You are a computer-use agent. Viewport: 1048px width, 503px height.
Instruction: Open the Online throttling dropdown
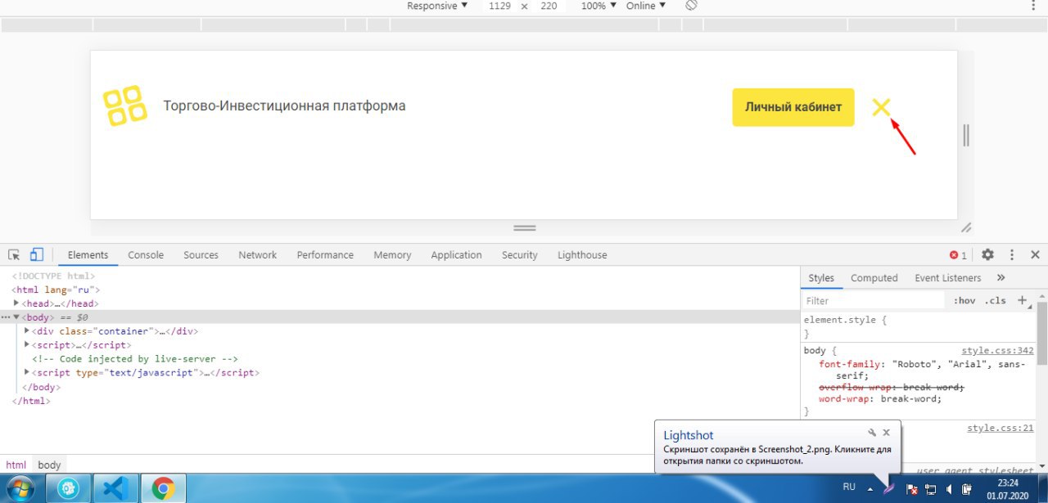pyautogui.click(x=645, y=6)
